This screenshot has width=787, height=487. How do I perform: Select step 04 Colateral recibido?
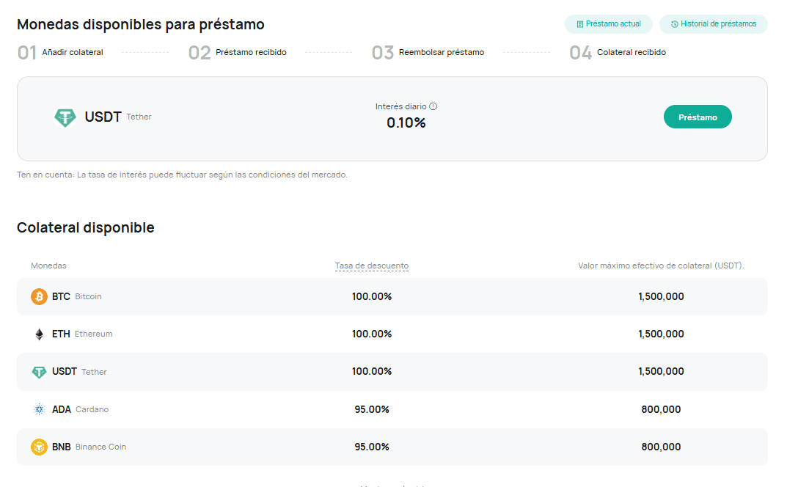[x=618, y=52]
